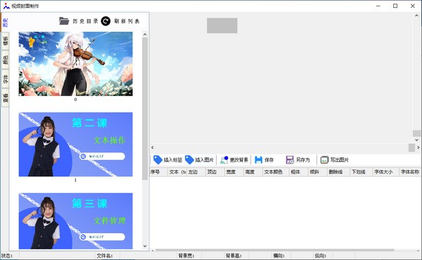The image size is (422, 260).
Task: Click the 文本颜色 column header
Action: point(276,172)
